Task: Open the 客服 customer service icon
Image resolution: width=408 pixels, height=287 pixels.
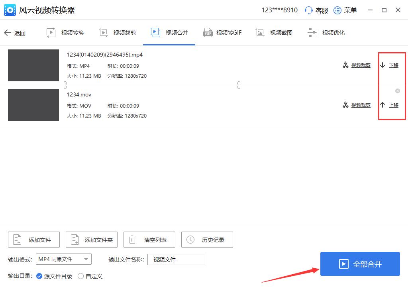Action: coord(310,10)
